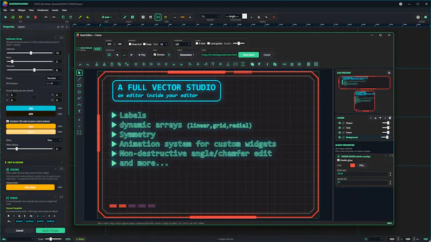Select the Polyline tool in Asset Editor
This screenshot has height=242, width=431.
click(x=79, y=98)
